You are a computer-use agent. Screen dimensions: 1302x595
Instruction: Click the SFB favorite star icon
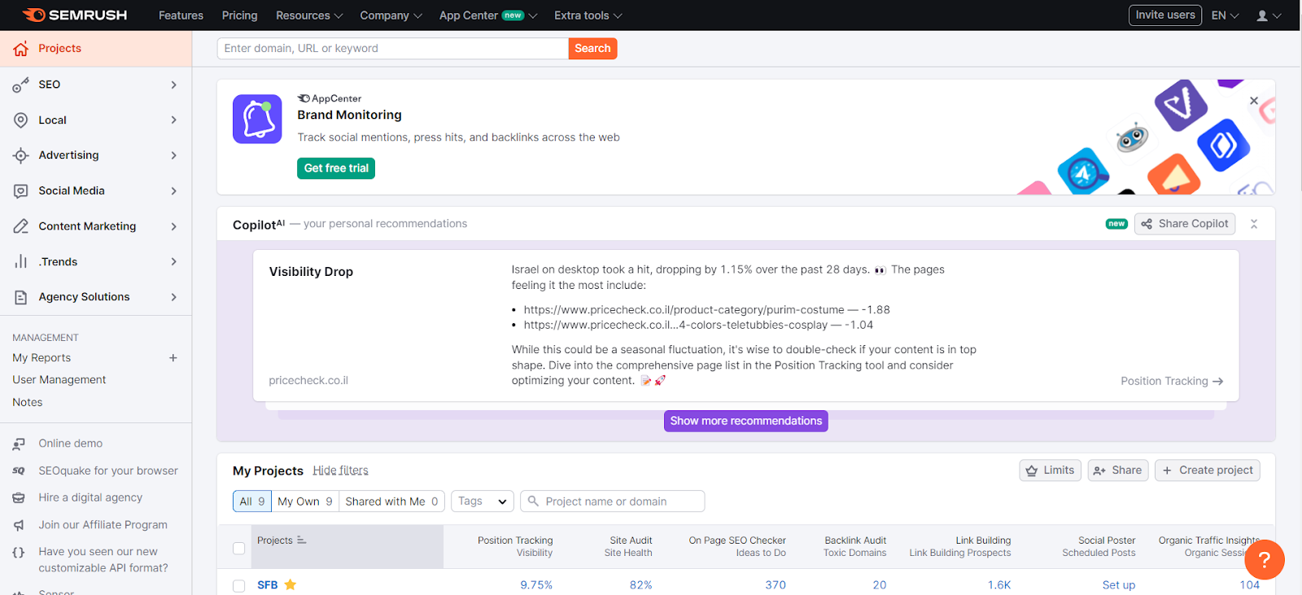291,584
